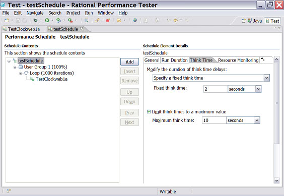Image resolution: width=284 pixels, height=196 pixels.
Task: Click the External Tools run icon
Action: (x=70, y=20)
